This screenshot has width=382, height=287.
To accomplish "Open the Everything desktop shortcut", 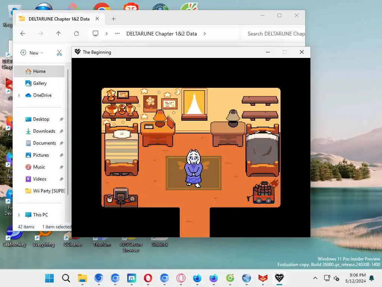I will tap(43, 239).
